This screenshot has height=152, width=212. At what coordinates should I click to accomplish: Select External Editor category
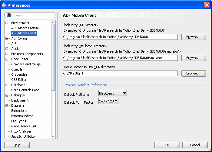click(22, 116)
